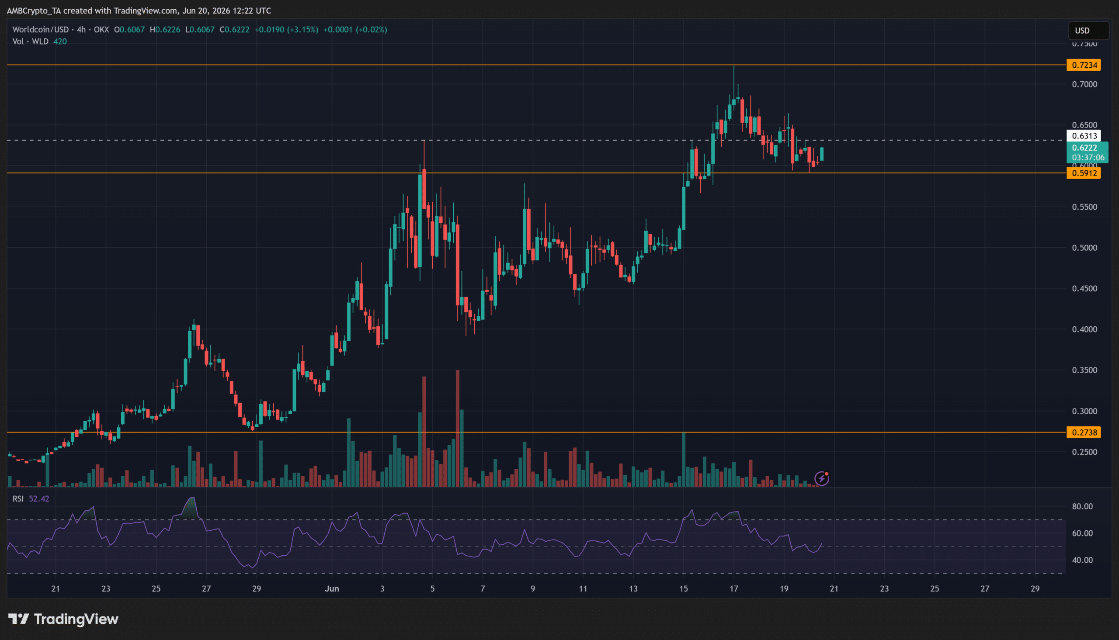
Task: Click the current price 0.6222 label
Action: pos(1084,148)
